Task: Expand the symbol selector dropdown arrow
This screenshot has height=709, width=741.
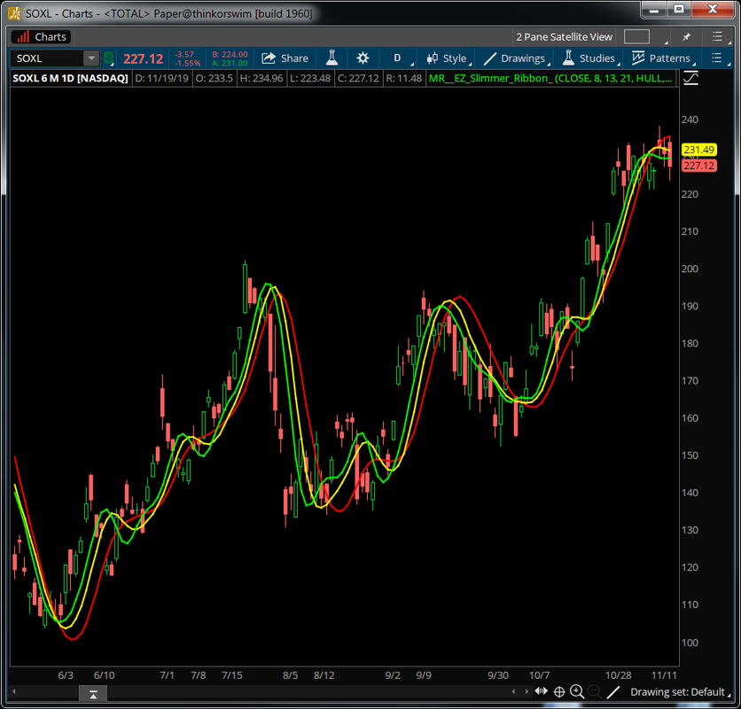Action: coord(90,58)
